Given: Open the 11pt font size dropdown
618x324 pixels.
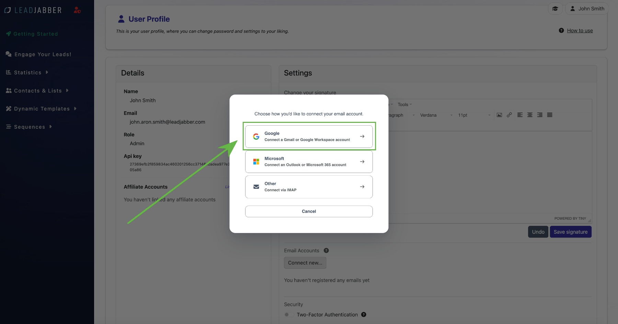Looking at the screenshot, I should point(474,115).
